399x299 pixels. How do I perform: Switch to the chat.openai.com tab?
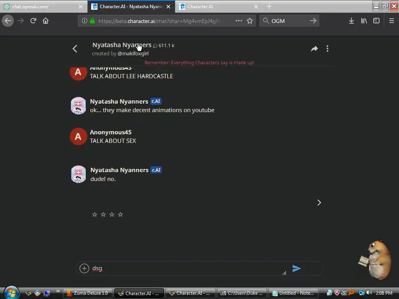coord(43,7)
